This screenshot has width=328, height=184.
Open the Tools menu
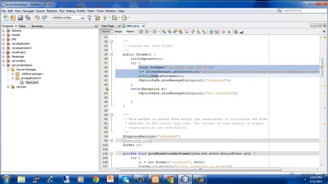click(x=100, y=11)
